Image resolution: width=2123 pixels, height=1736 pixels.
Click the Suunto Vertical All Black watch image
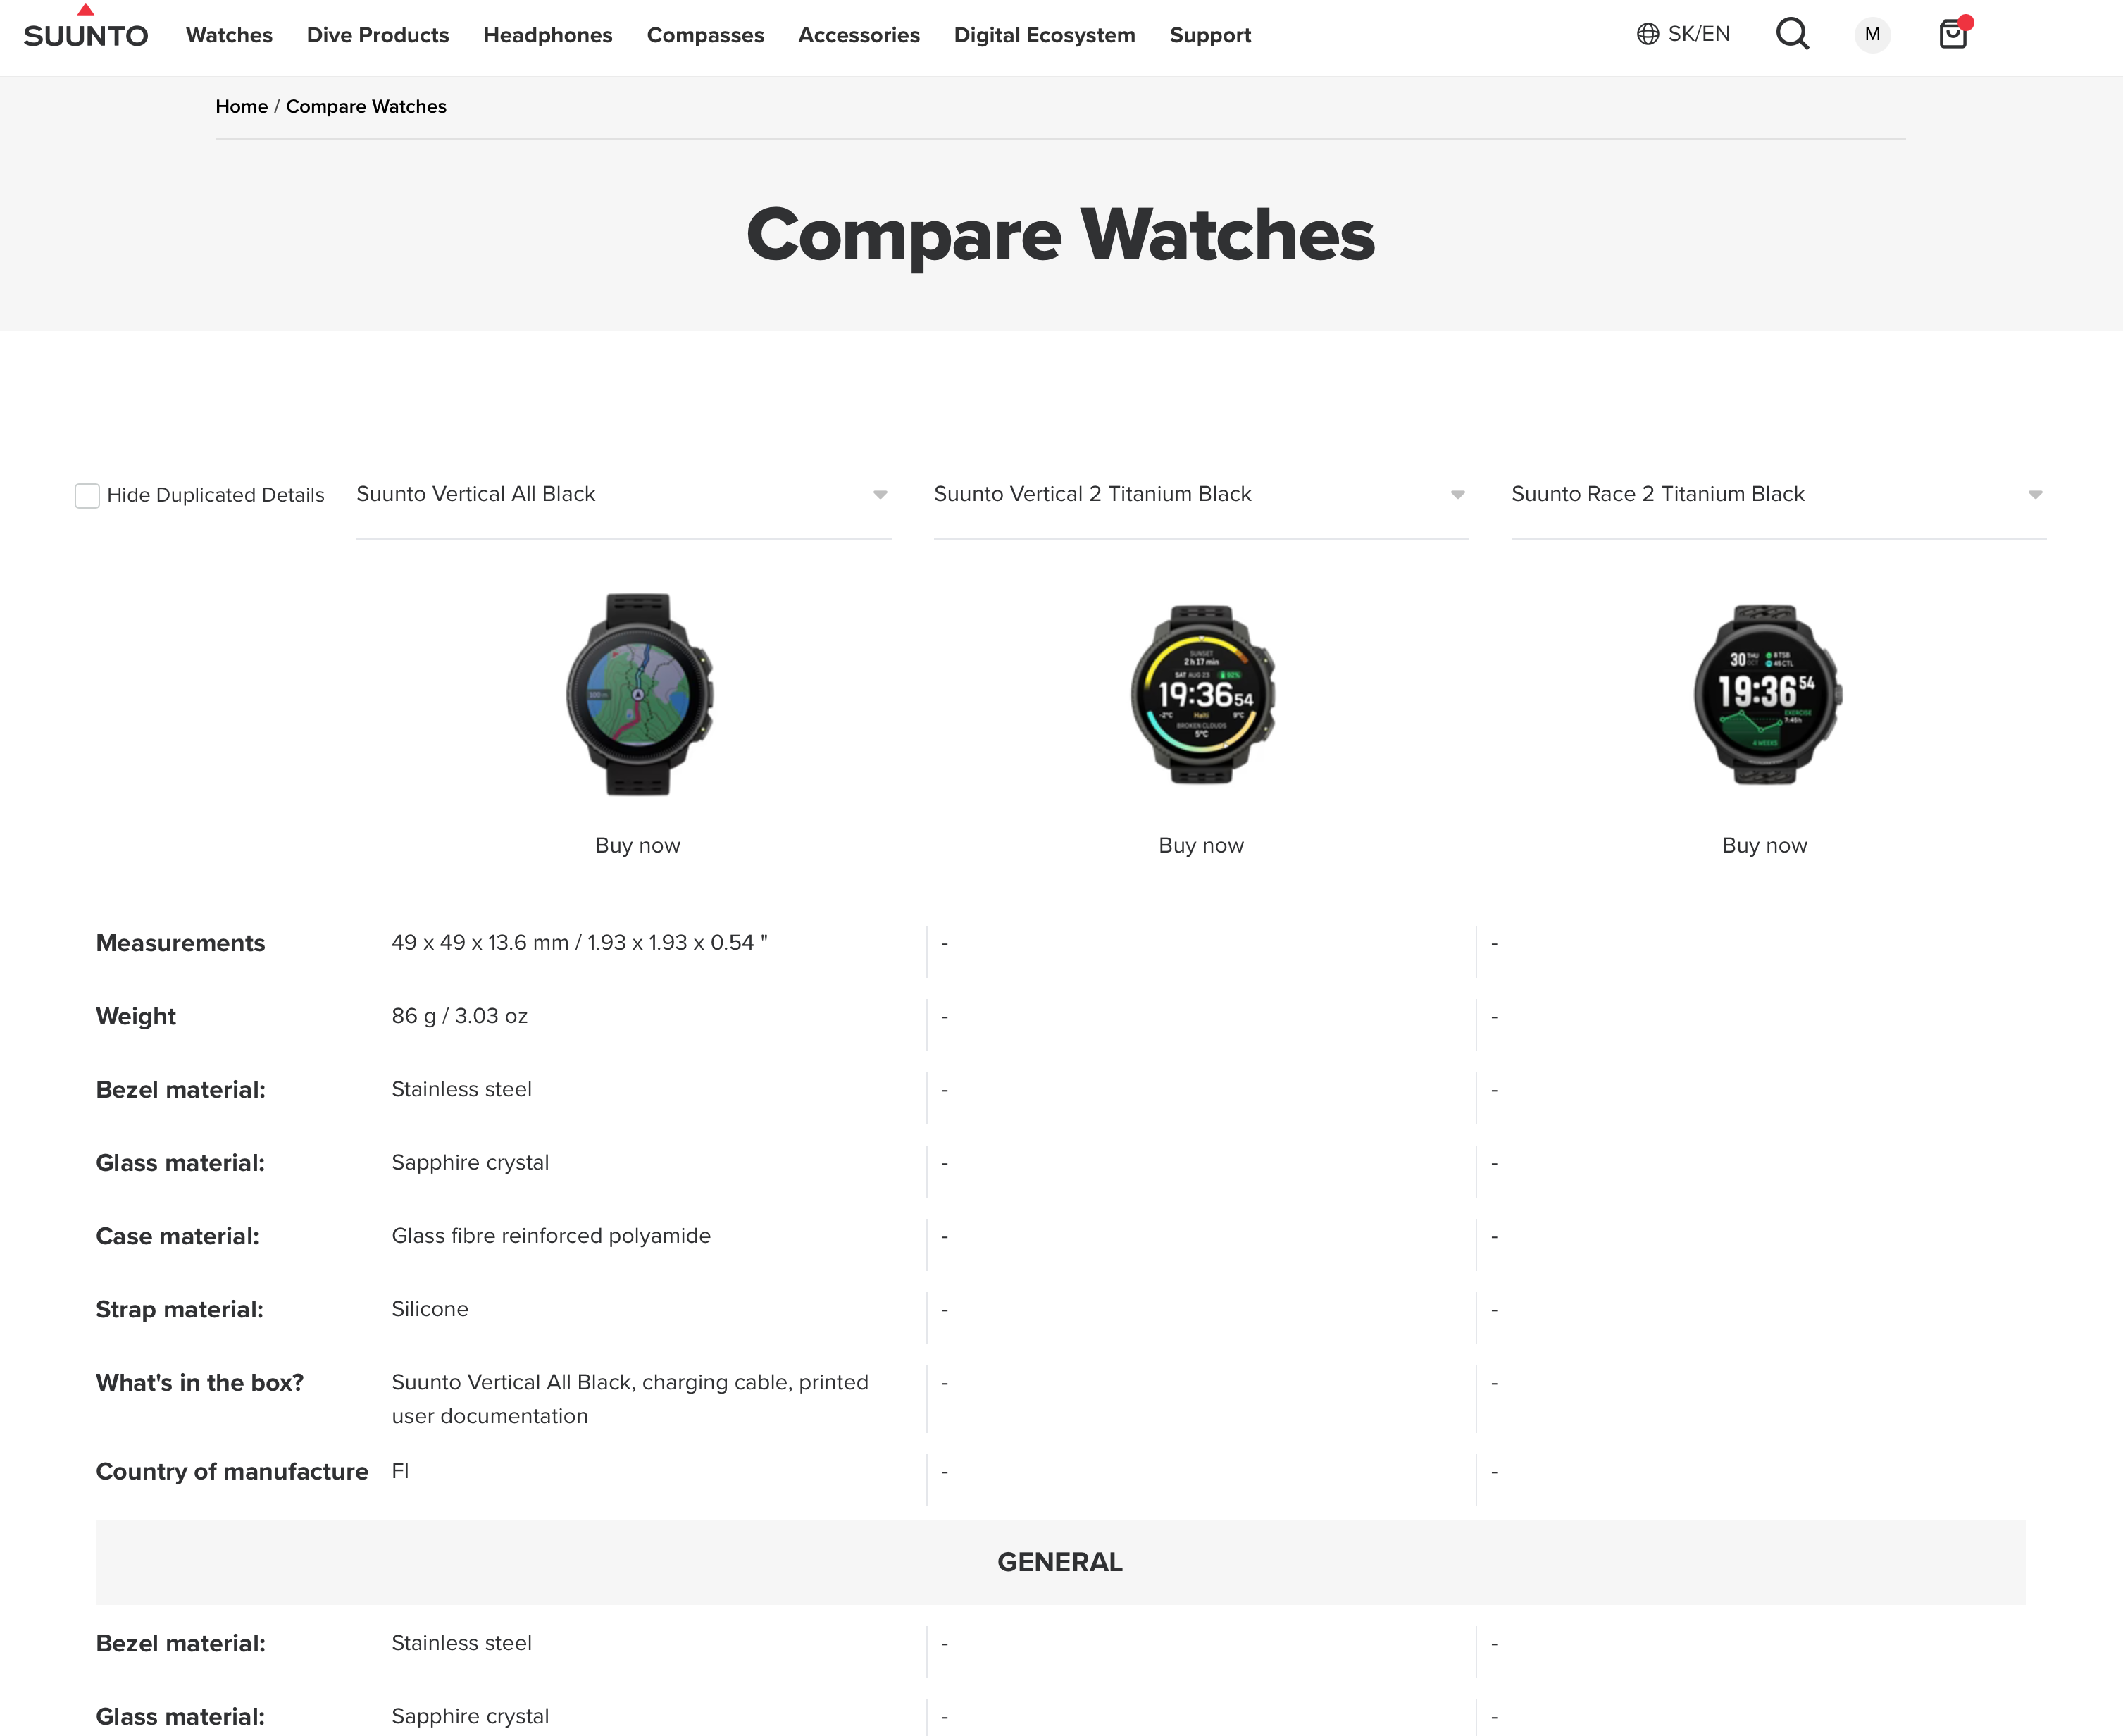click(639, 694)
